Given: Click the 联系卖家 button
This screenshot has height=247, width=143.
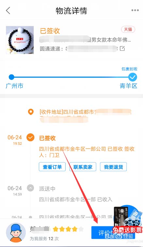Looking at the screenshot, I should (x=83, y=167).
